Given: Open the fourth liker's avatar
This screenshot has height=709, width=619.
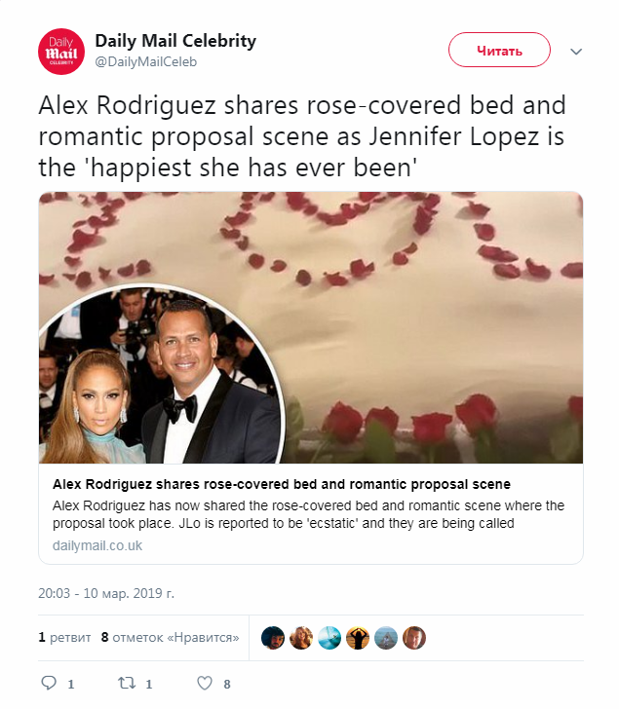Looking at the screenshot, I should coord(358,638).
